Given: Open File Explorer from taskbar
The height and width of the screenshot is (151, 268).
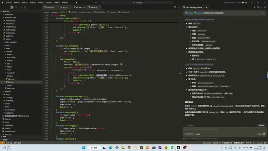Looking at the screenshot, I should (x=123, y=148).
